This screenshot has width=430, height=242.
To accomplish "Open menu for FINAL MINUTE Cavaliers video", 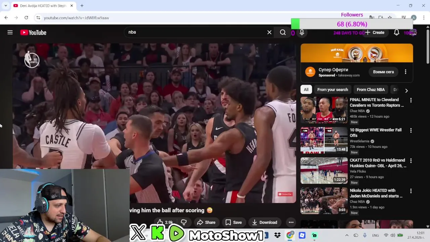I will coord(411,100).
